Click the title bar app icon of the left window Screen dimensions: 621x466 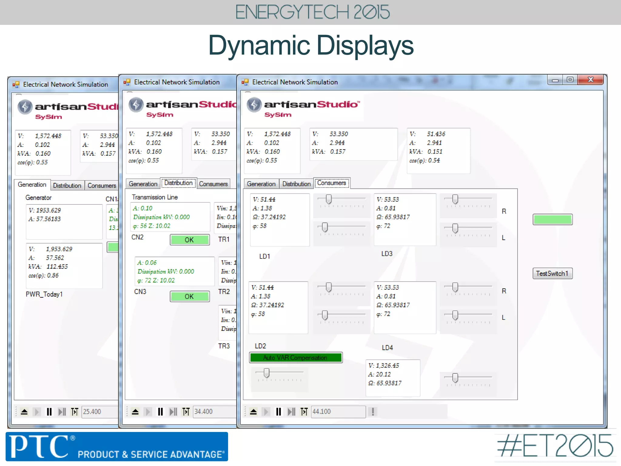pos(16,84)
